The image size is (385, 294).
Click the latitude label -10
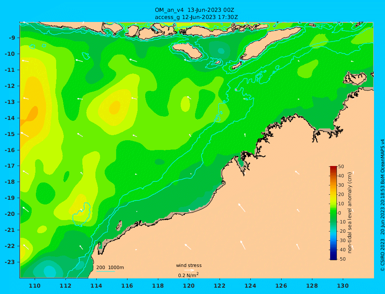pos(10,54)
